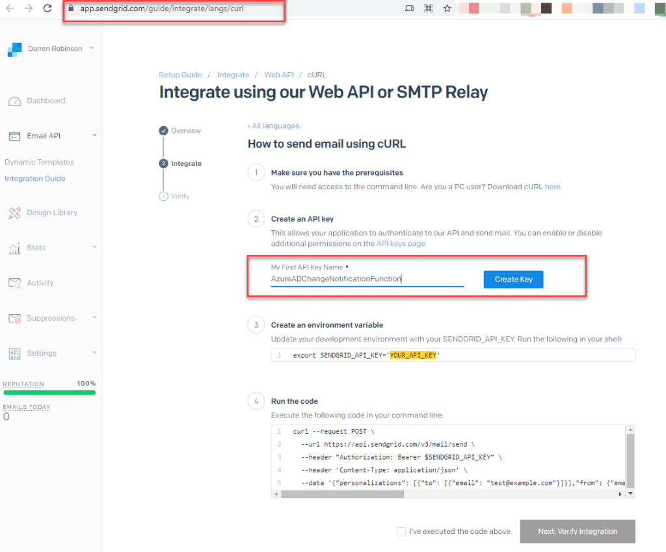666x552 pixels.
Task: Open Dashboard in the sidebar
Action: [x=46, y=101]
